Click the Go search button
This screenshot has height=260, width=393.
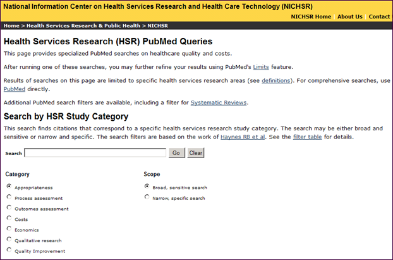(177, 153)
